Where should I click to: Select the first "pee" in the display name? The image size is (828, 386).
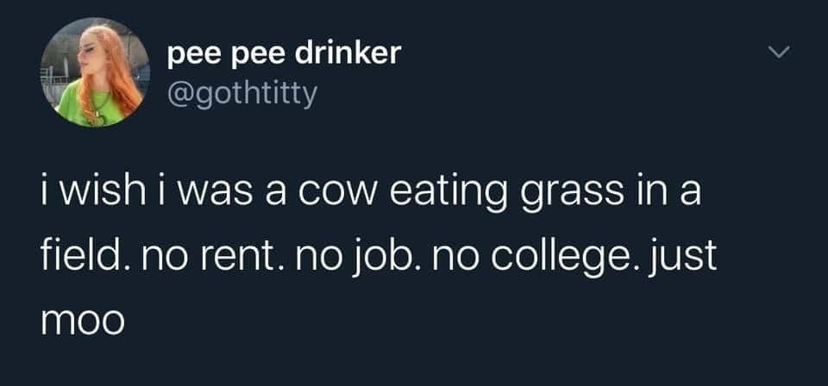pyautogui.click(x=192, y=56)
